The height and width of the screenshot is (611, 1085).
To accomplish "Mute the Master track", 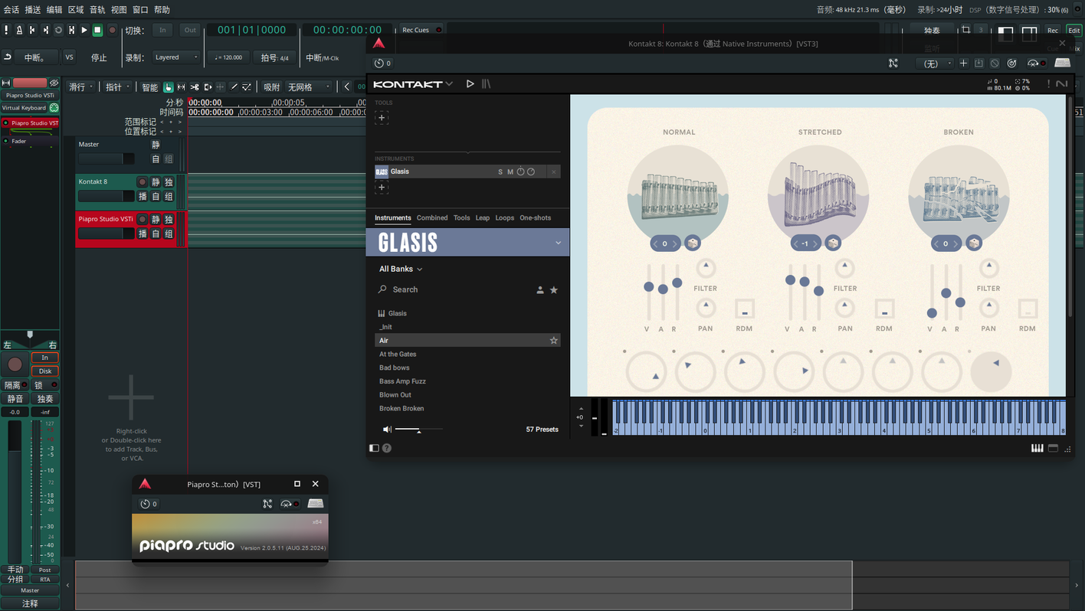I will coord(156,145).
